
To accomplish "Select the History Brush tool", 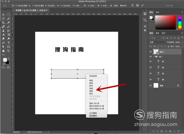I will pyautogui.click(x=8, y=31).
